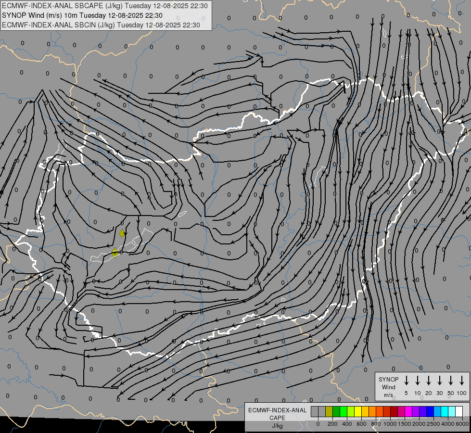This screenshot has width=471, height=433.
Task: Click the 100 m/s wind arrow symbol
Action: tap(462, 381)
